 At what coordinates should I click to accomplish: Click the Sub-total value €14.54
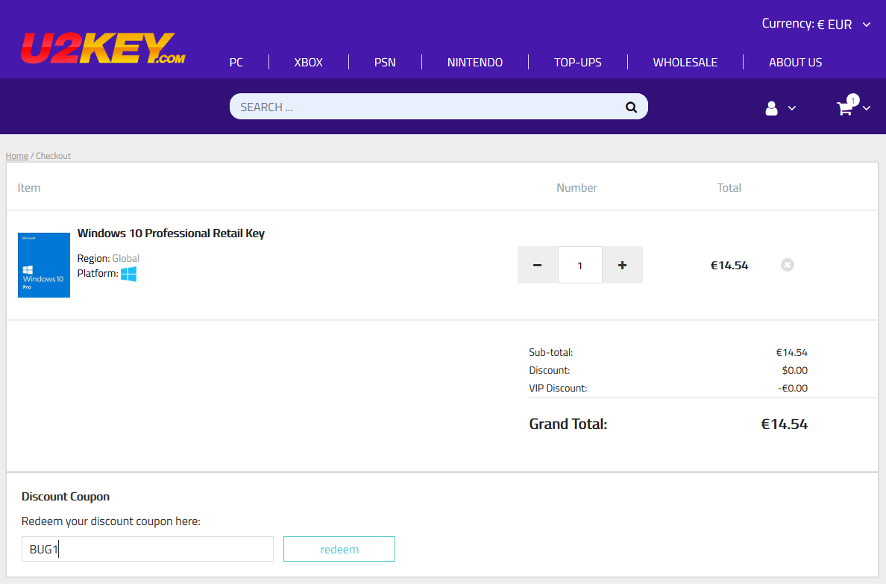[791, 352]
